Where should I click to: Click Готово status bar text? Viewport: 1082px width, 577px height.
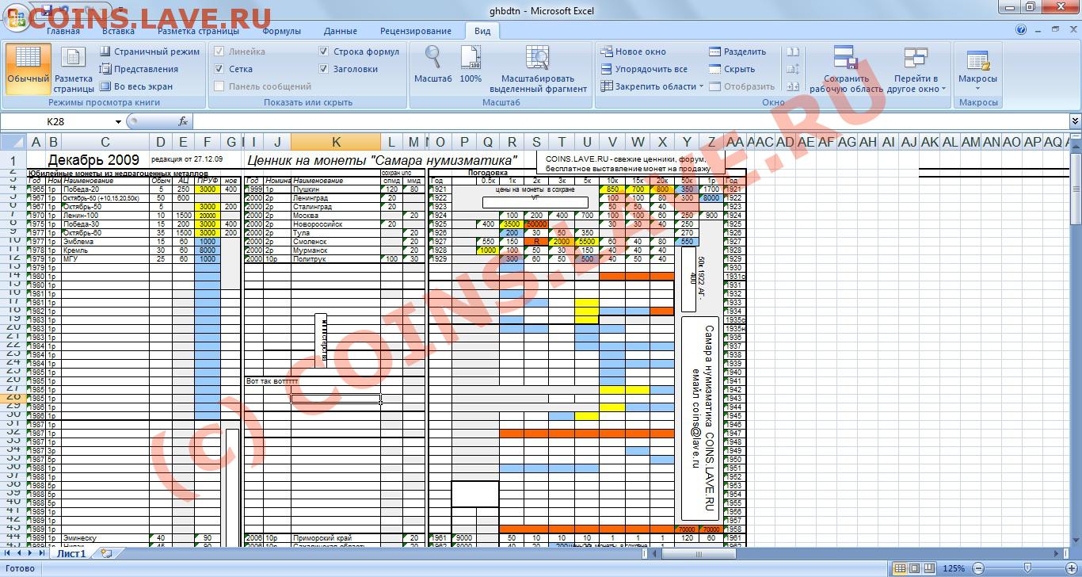point(21,568)
